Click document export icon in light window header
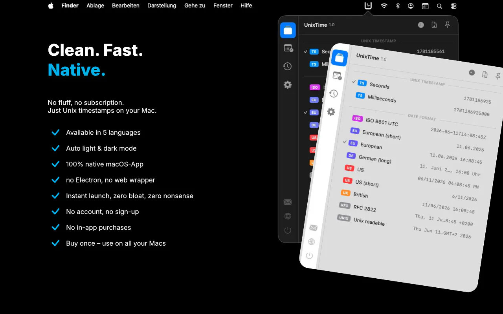This screenshot has height=314, width=503. [x=485, y=75]
